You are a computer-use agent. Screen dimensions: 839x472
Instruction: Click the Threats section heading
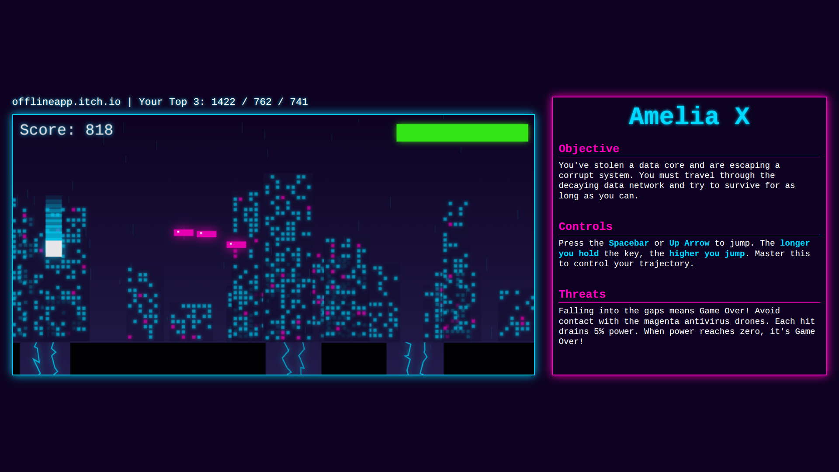582,294
